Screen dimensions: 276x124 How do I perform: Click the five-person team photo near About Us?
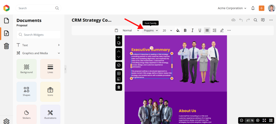pyautogui.click(x=155, y=110)
